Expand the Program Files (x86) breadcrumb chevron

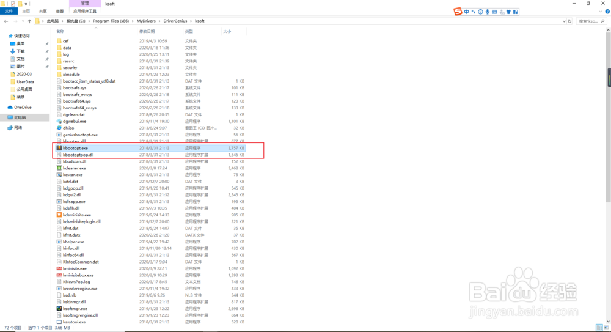(x=133, y=21)
